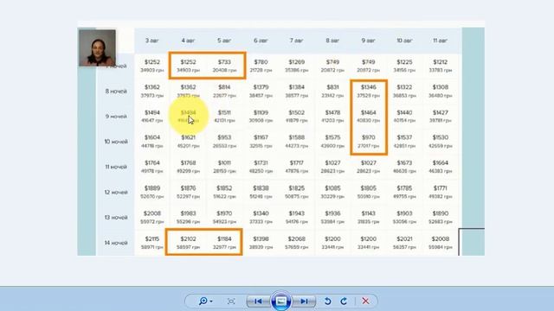
Task: Pick the $1427 price cell
Action: (441, 116)
